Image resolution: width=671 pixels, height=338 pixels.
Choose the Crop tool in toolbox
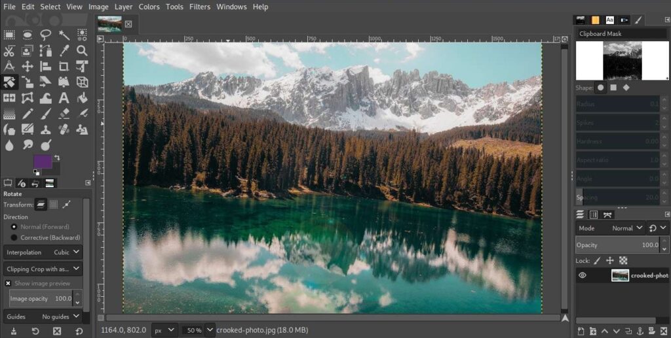64,66
